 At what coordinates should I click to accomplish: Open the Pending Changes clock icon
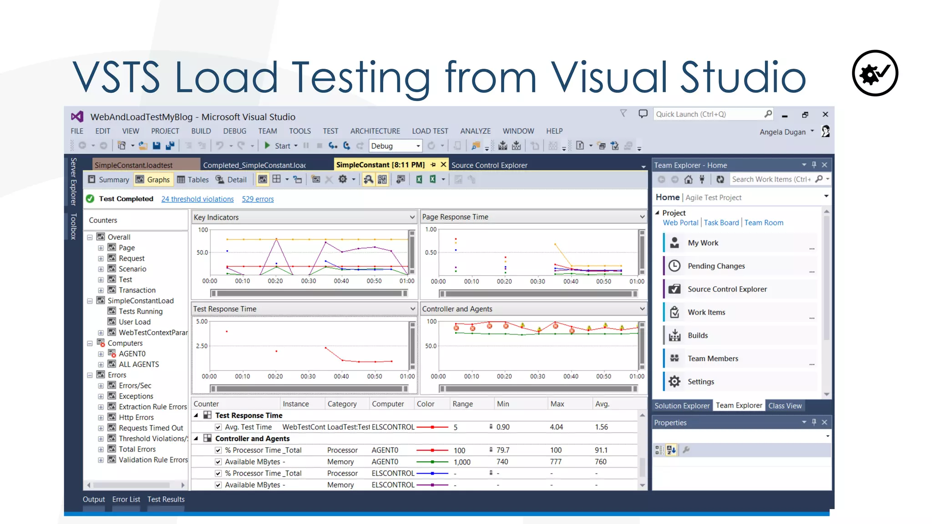674,266
